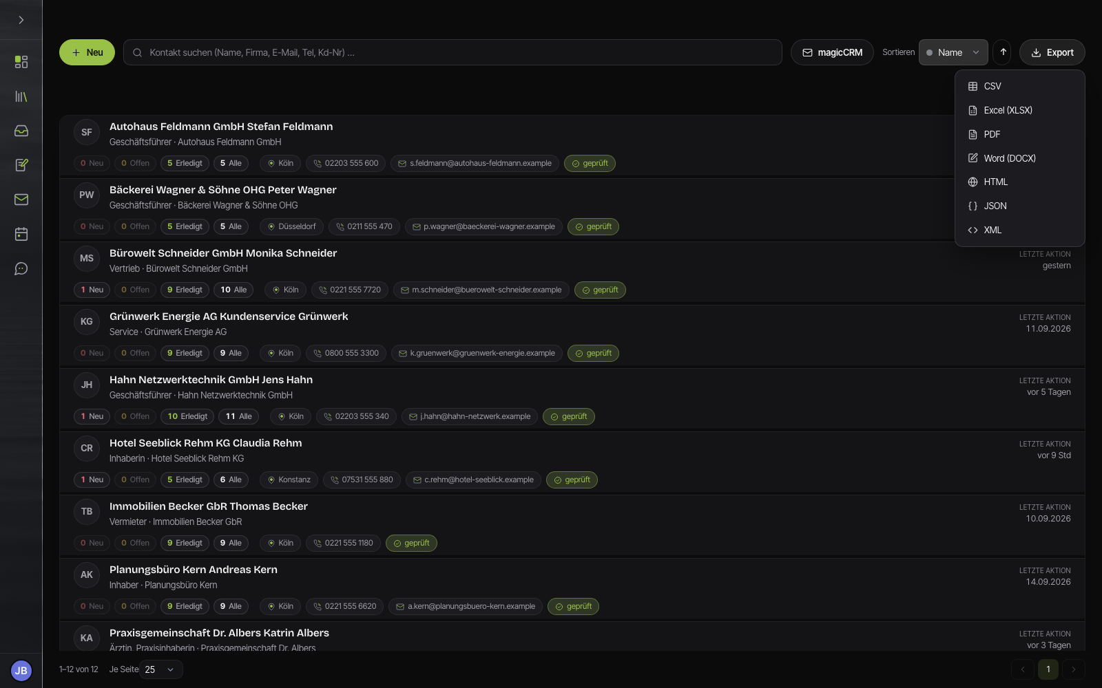Open the Sortieren Name dropdown

[953, 52]
